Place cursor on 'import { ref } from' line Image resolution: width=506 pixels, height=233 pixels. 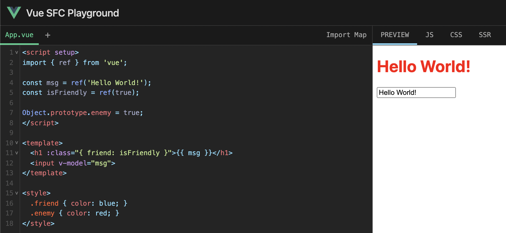74,63
